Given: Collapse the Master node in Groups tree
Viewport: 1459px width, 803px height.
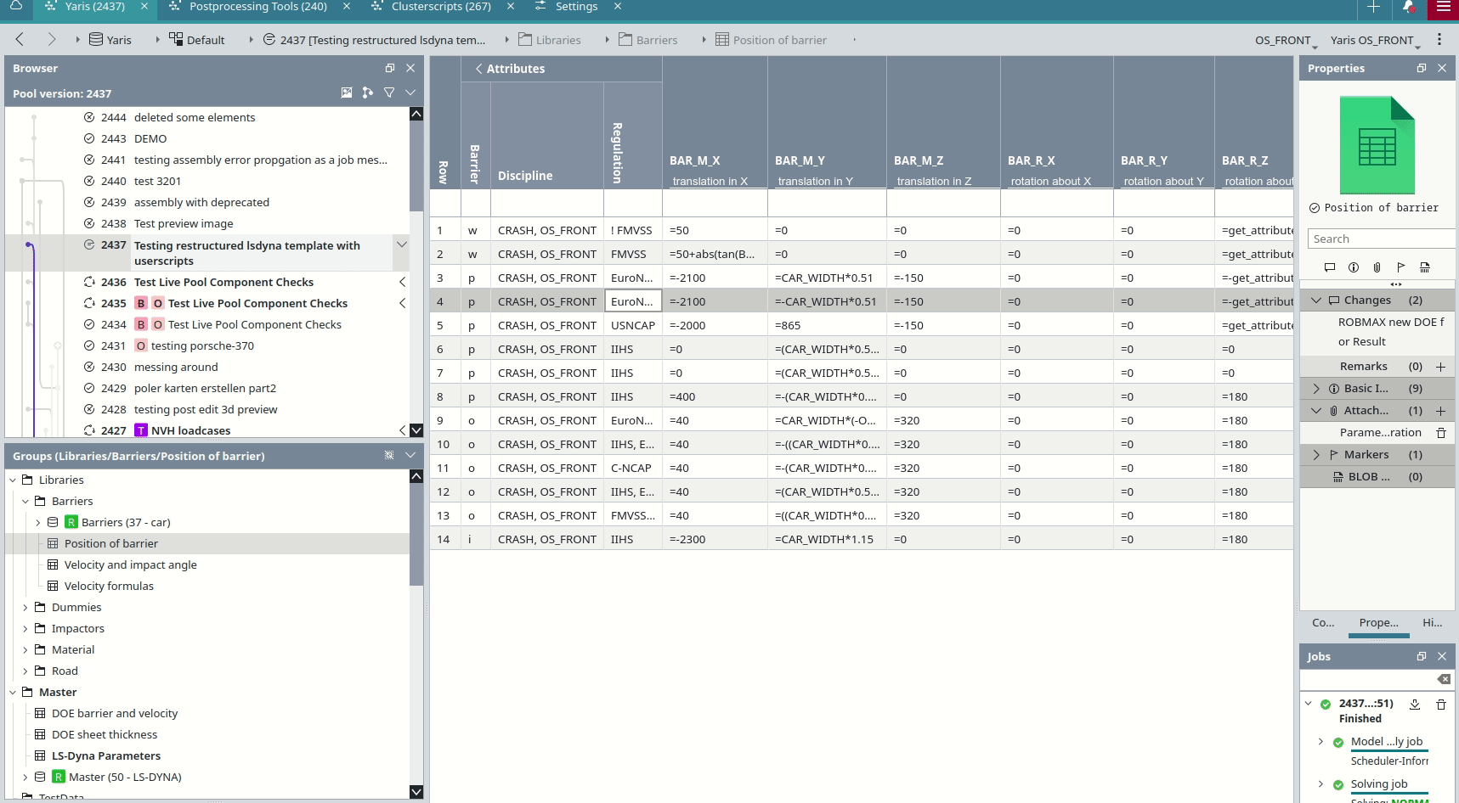Looking at the screenshot, I should [x=13, y=693].
